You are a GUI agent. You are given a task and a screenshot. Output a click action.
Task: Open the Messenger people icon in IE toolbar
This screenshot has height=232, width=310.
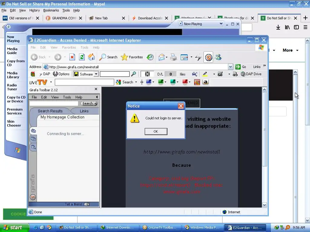click(218, 57)
